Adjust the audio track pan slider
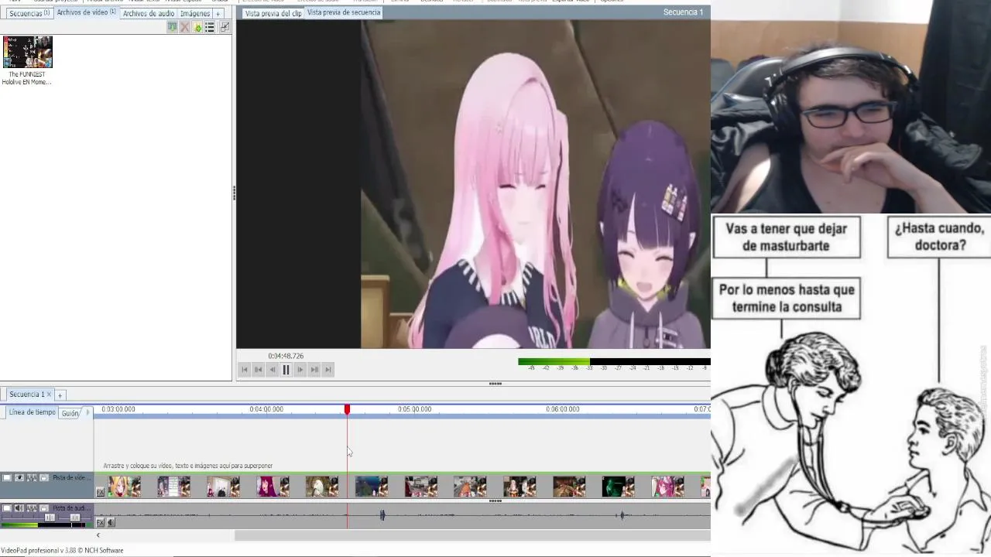This screenshot has width=991, height=557. tap(75, 518)
